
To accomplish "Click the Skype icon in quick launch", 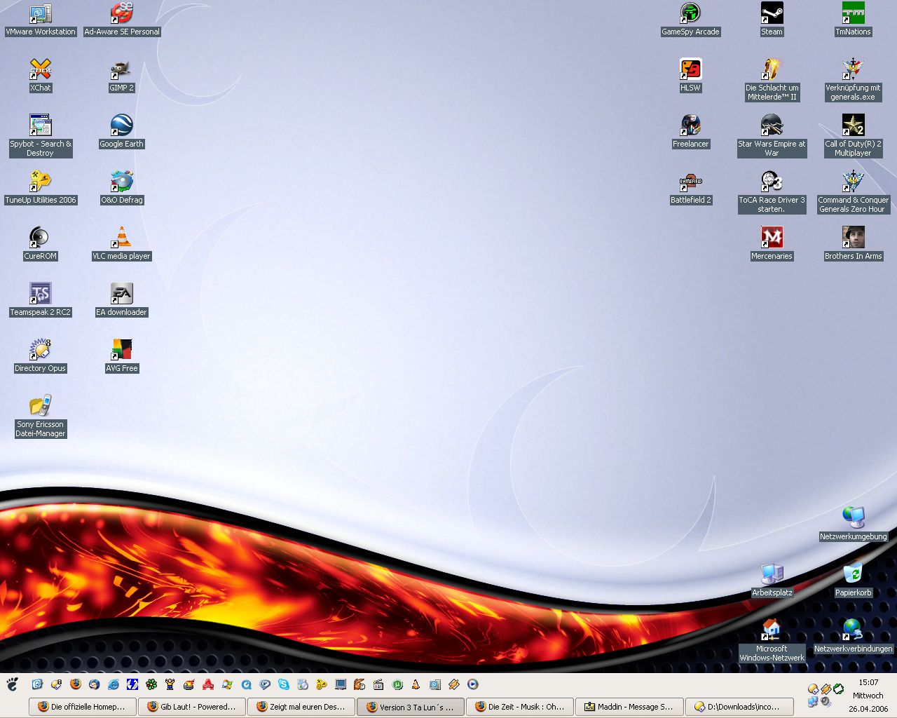I will tap(284, 684).
